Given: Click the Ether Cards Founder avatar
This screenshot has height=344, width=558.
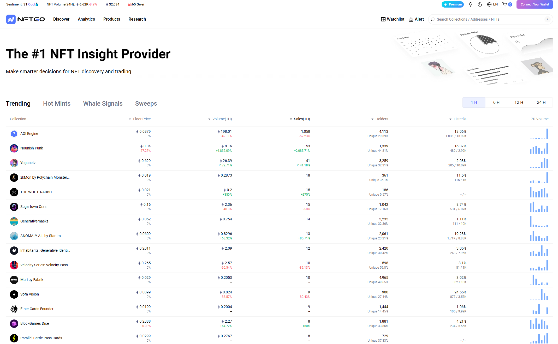Looking at the screenshot, I should pos(14,309).
